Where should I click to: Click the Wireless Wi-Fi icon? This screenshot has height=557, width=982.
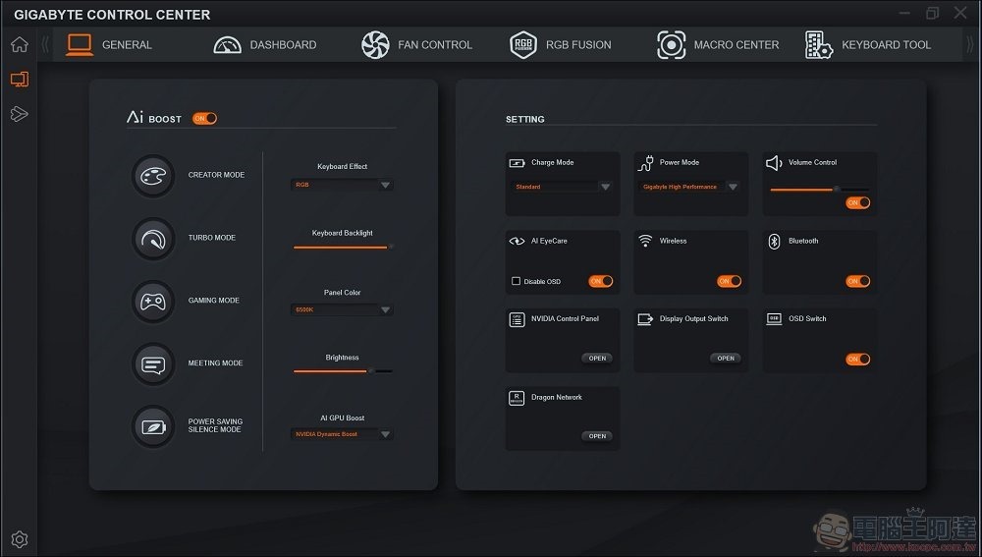(645, 241)
